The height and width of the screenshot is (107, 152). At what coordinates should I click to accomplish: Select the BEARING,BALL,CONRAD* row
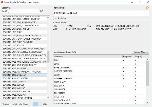coord(24,82)
